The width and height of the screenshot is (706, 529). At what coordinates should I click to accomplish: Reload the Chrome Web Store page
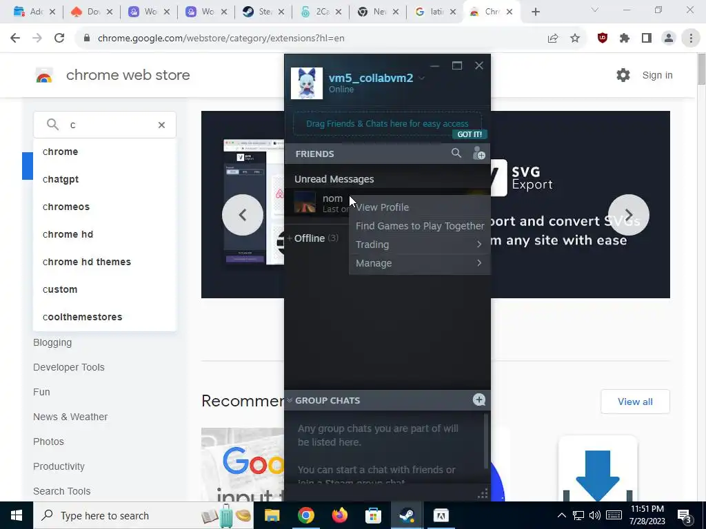click(59, 39)
